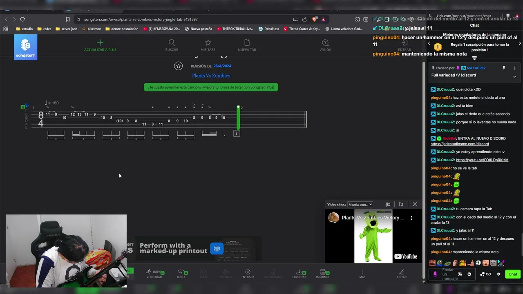Open the Velocidad speed control
Viewport: 523px width, 294px height.
pyautogui.click(x=154, y=274)
